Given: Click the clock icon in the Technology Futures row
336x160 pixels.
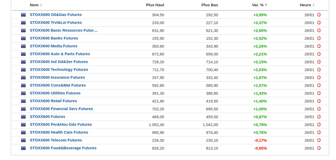Looking at the screenshot, I should 319,70.
